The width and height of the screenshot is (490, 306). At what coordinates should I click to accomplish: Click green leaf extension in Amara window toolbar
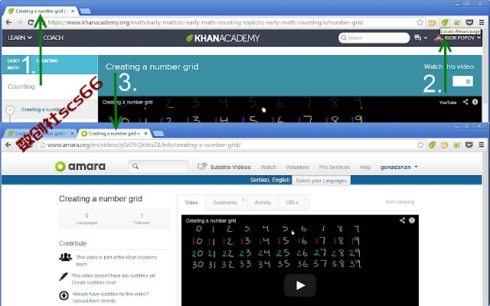432,145
